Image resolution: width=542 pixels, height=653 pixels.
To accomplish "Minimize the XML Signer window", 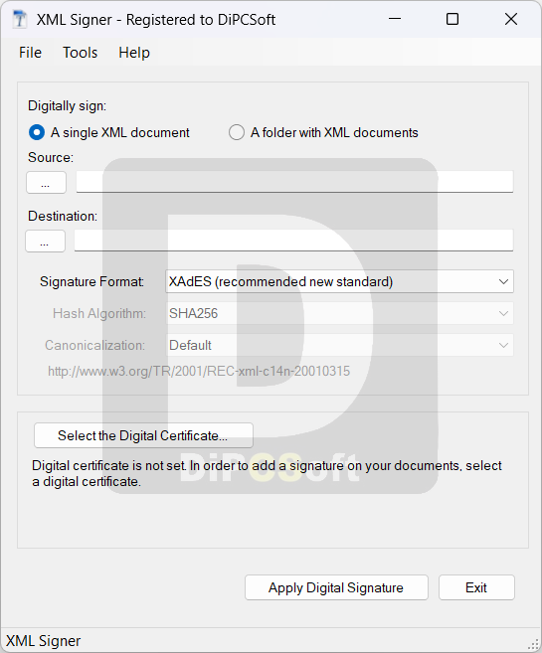I will (x=395, y=19).
